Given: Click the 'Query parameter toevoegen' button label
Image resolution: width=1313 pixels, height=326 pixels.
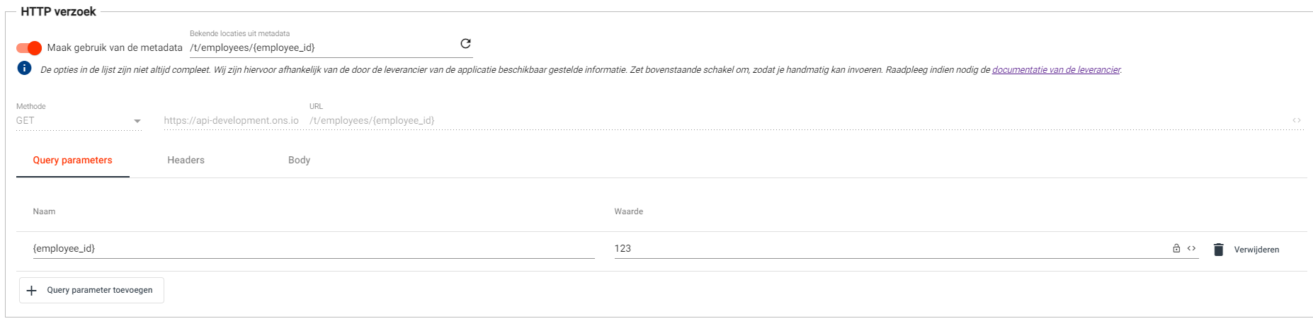Looking at the screenshot, I should point(100,290).
